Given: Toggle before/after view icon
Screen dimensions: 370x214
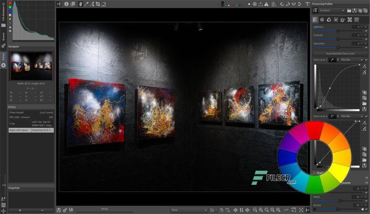Looking at the screenshot, I should pyautogui.click(x=73, y=4).
